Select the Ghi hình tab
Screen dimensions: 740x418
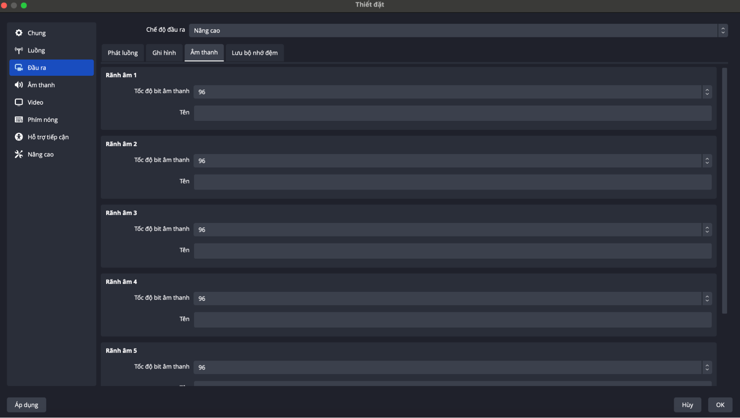pos(163,52)
